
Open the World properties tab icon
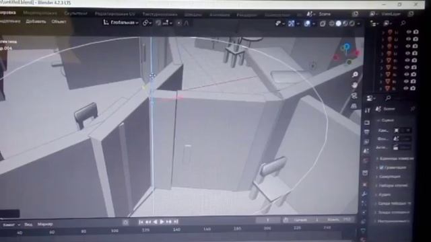pyautogui.click(x=366, y=161)
